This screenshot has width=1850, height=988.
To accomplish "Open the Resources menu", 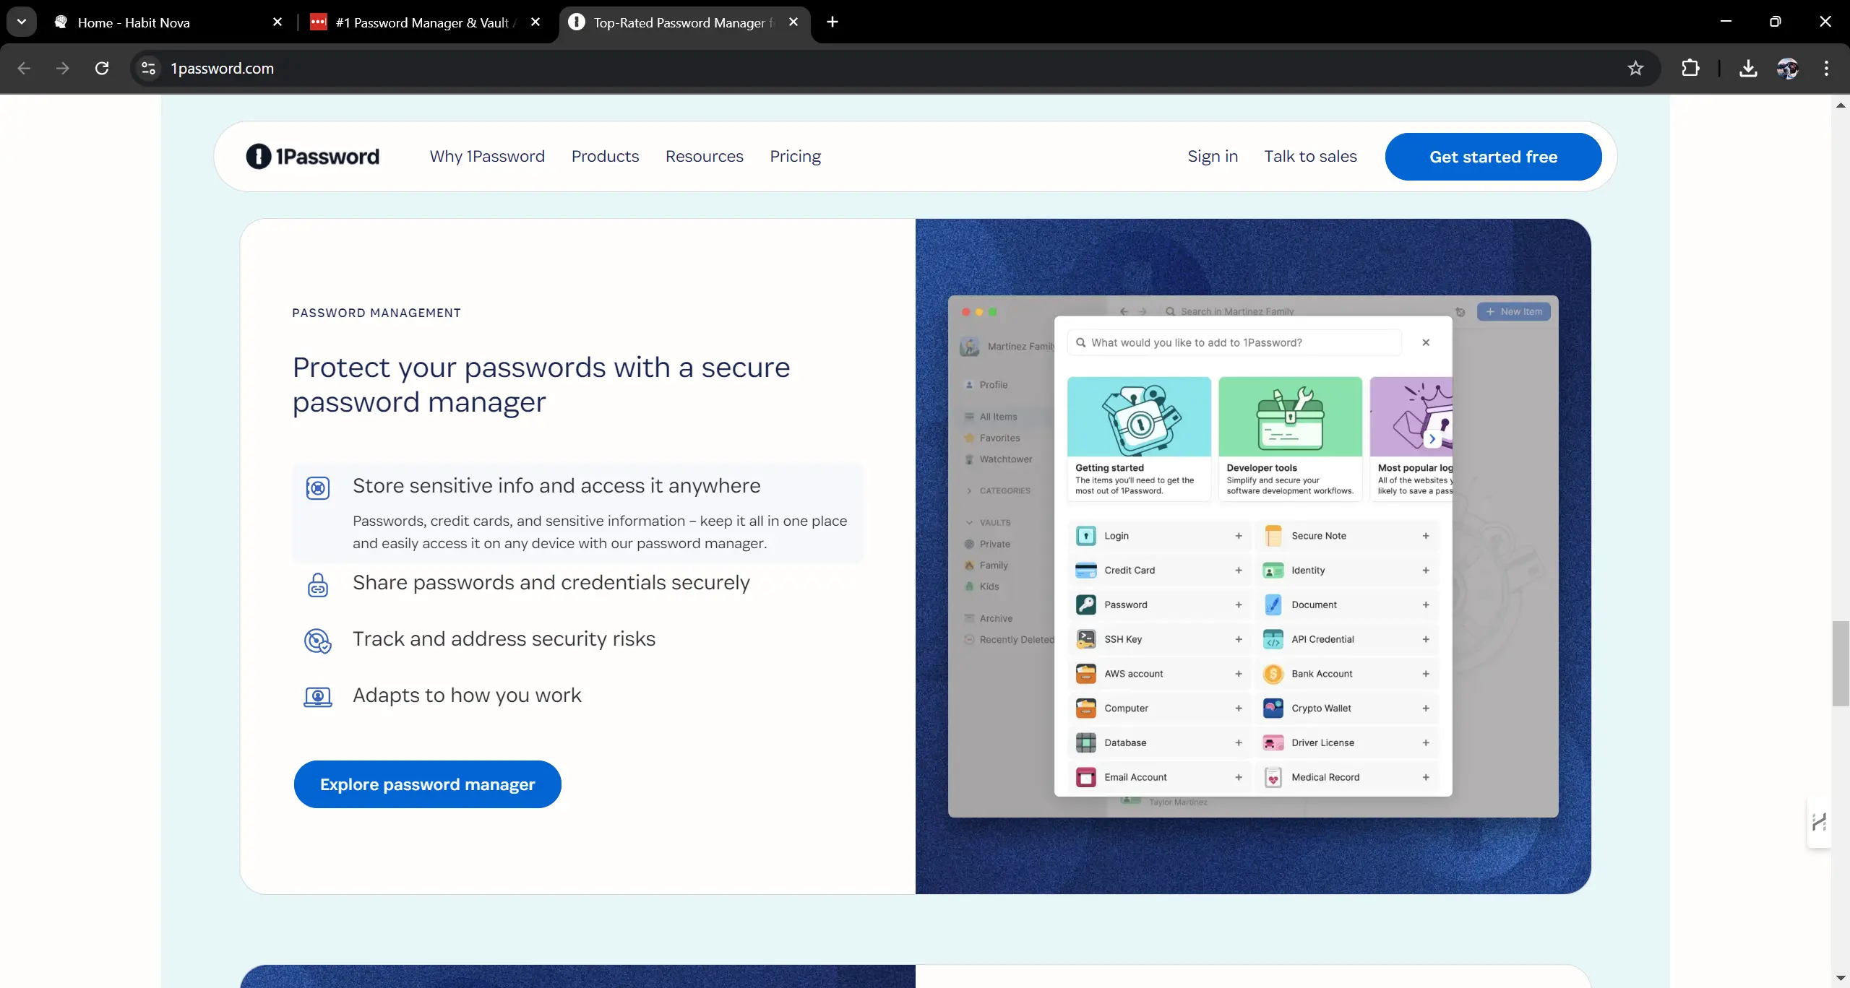I will pyautogui.click(x=704, y=156).
